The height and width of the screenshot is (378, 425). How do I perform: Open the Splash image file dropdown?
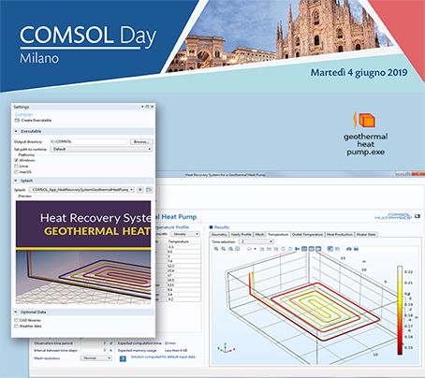tap(81, 190)
